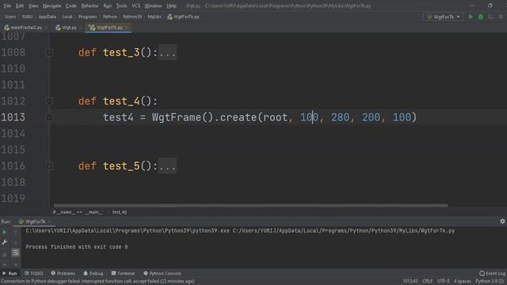Open the Run tool window button

point(10,273)
